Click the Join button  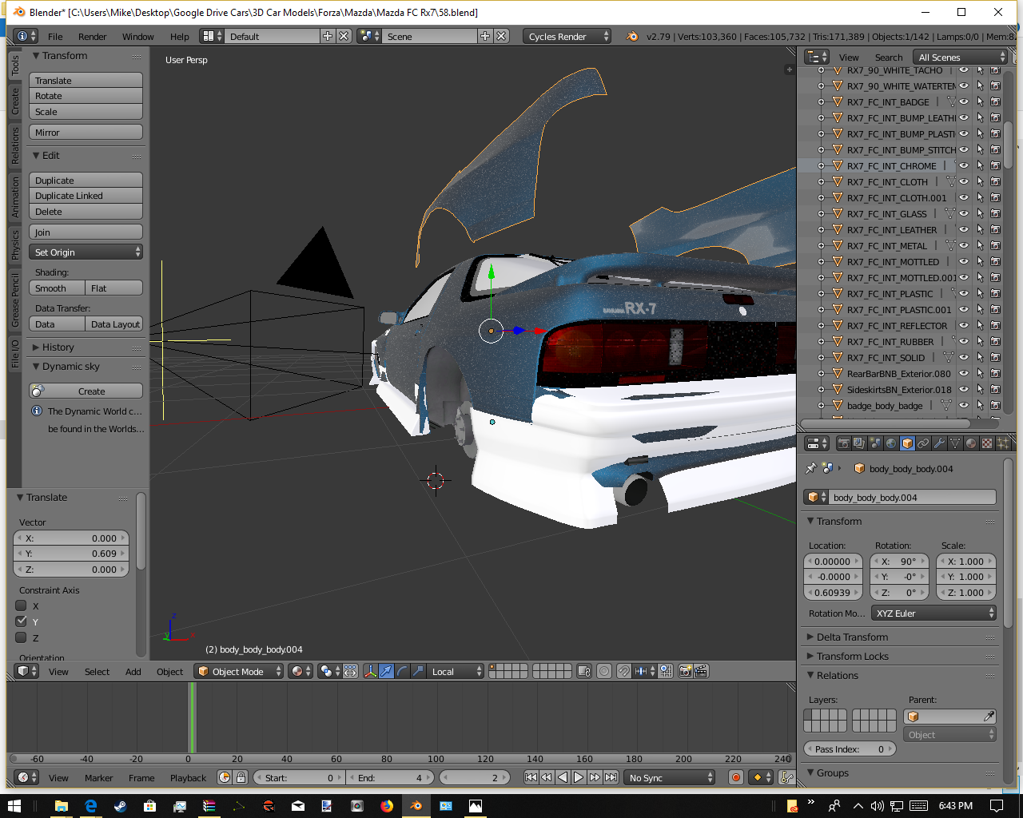point(86,232)
